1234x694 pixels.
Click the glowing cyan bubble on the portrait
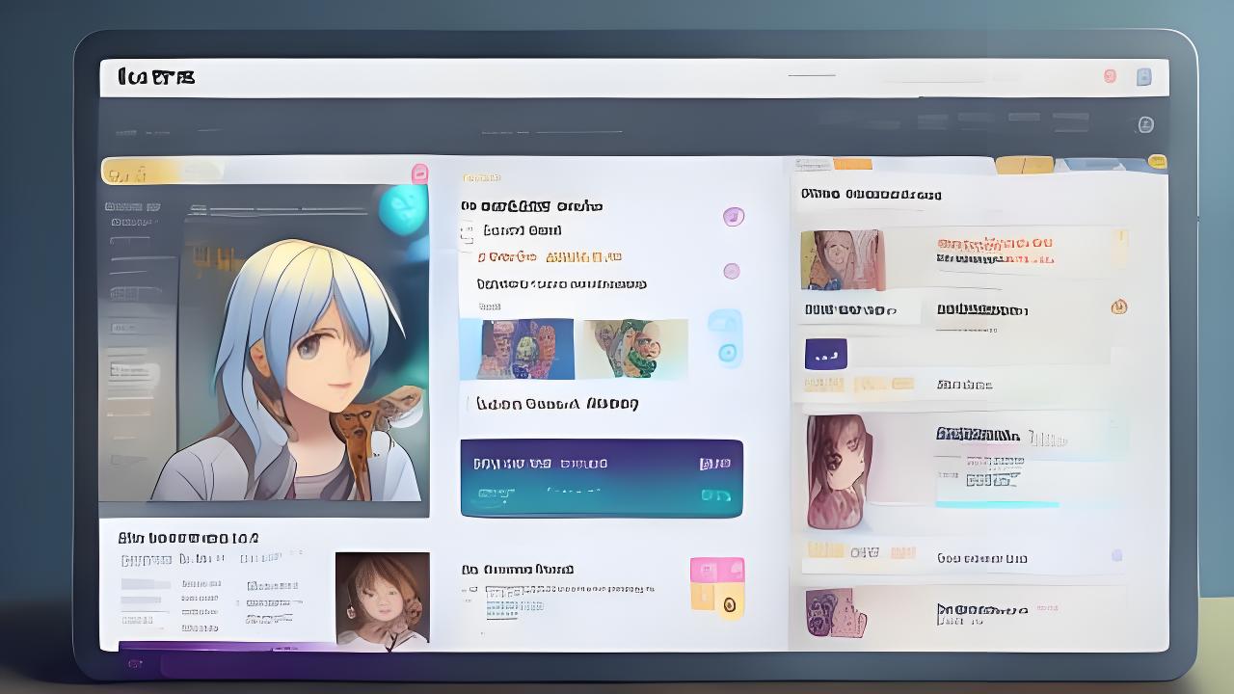pos(402,208)
